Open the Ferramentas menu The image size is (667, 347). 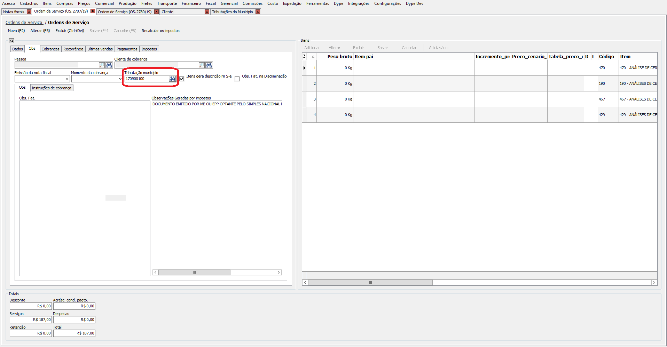[x=317, y=3]
